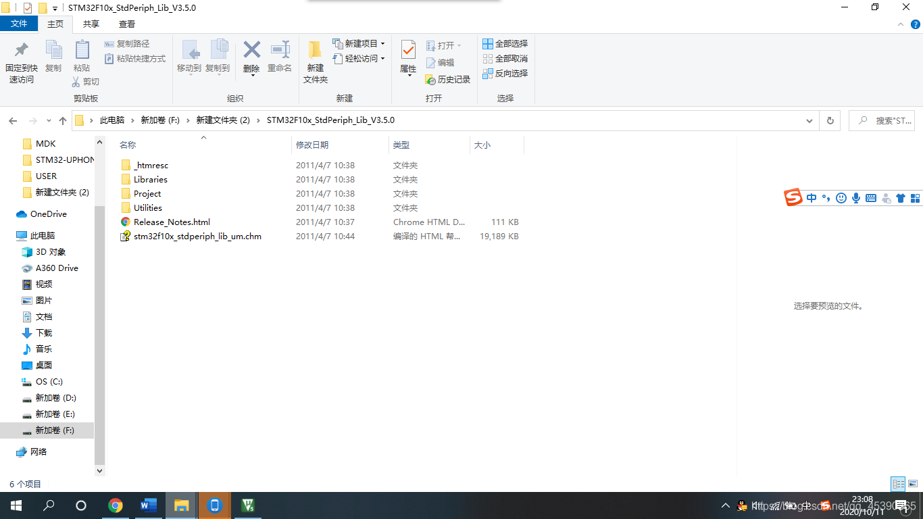
Task: Open the File (文件) menu tab
Action: click(x=19, y=24)
